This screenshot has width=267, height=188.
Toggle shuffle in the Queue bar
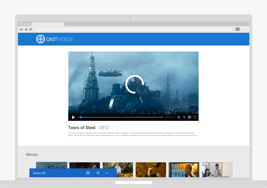point(98,173)
